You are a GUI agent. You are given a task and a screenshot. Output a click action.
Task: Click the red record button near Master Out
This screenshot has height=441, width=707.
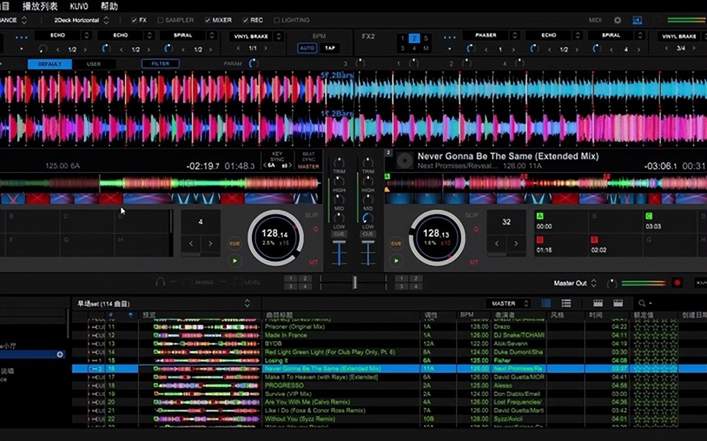pyautogui.click(x=677, y=283)
